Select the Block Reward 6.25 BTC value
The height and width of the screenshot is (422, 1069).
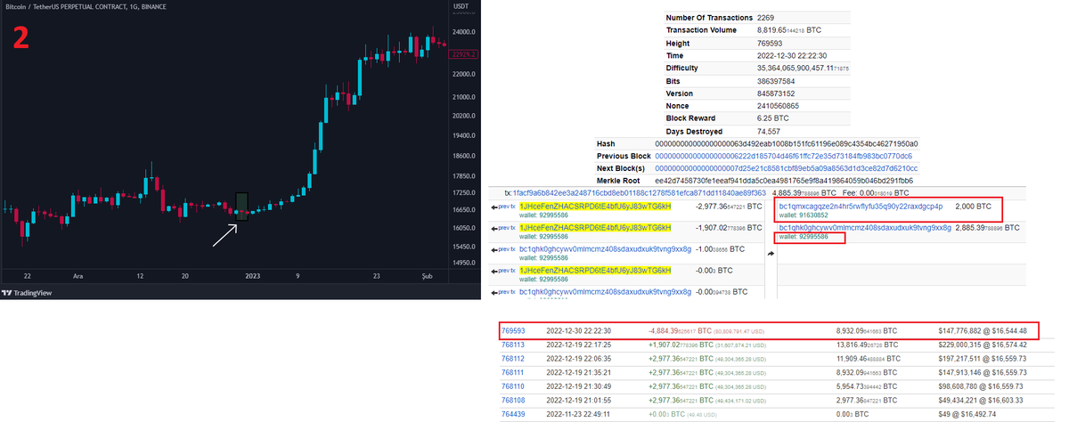coord(772,118)
